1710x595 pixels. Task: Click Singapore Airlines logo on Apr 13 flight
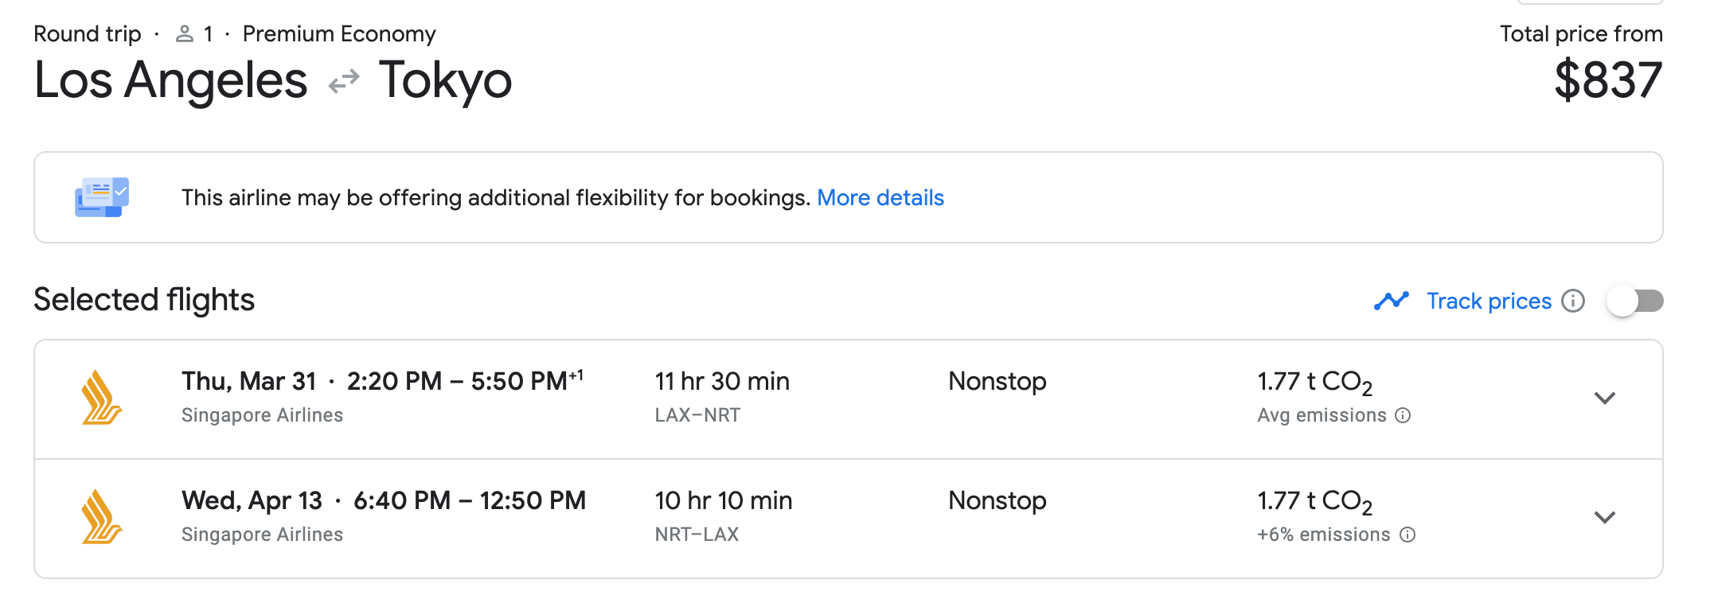click(102, 517)
